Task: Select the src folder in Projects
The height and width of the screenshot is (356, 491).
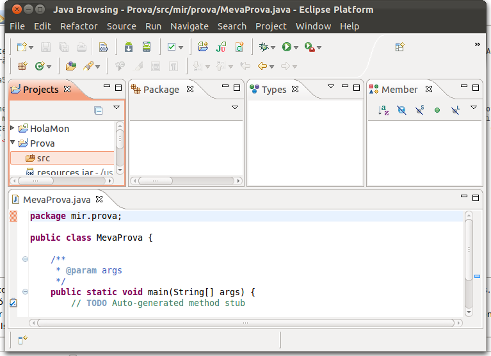Action: tap(43, 158)
